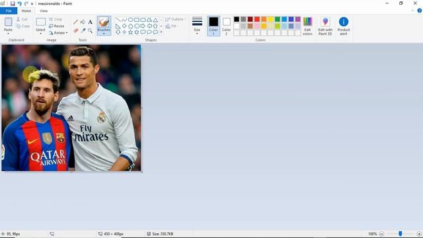Undo the last action

(x=19, y=3)
